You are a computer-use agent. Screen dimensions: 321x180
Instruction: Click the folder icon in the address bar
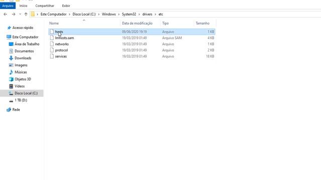33,14
